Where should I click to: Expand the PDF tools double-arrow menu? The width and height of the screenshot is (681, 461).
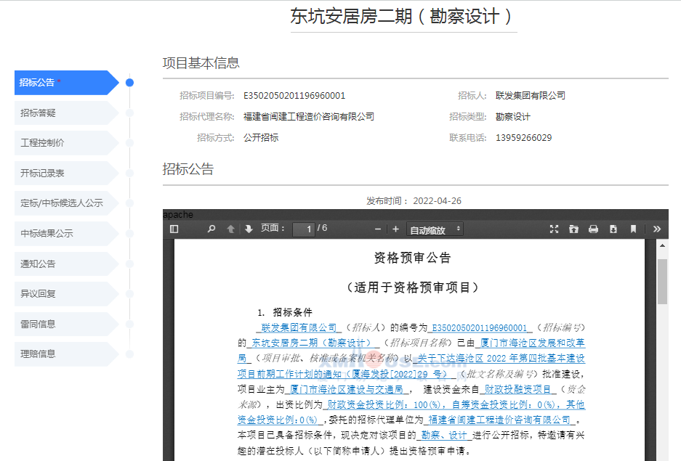click(657, 229)
